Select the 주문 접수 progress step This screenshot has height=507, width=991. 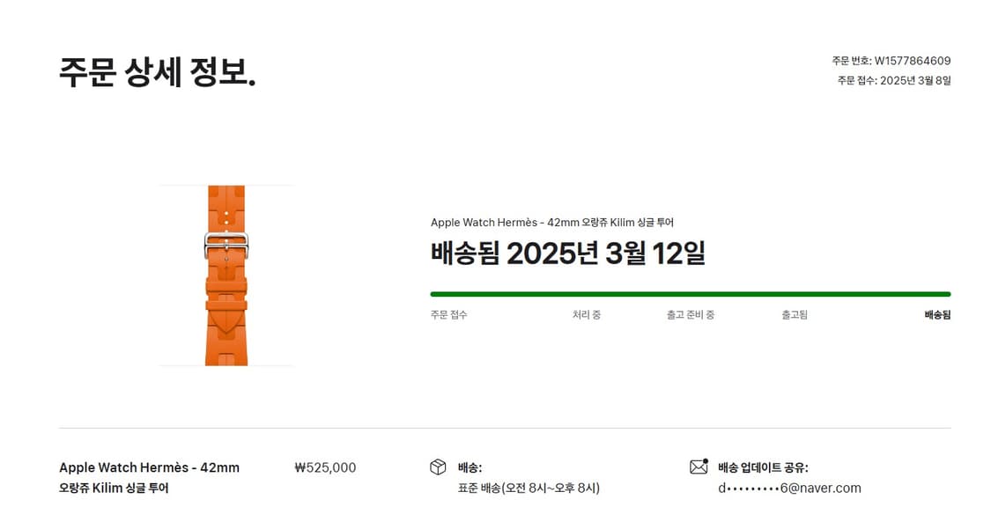448,315
